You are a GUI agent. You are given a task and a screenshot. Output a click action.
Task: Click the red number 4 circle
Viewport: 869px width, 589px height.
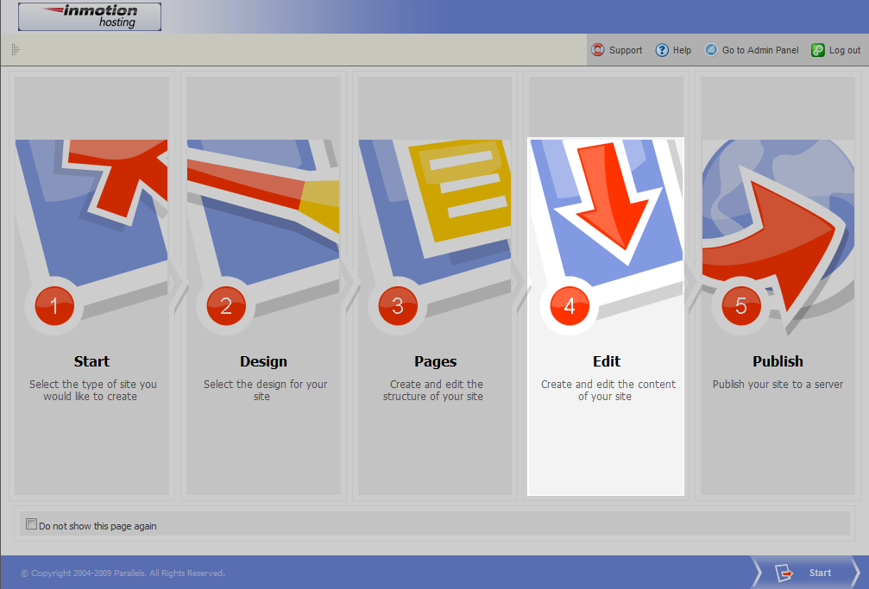[x=570, y=306]
